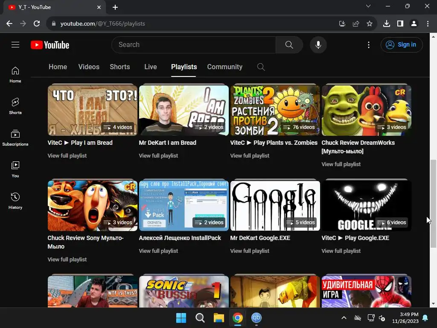This screenshot has width=437, height=328.
Task: Open File Explorer from taskbar
Action: click(x=219, y=318)
